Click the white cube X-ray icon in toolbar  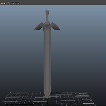(x=13, y=4)
